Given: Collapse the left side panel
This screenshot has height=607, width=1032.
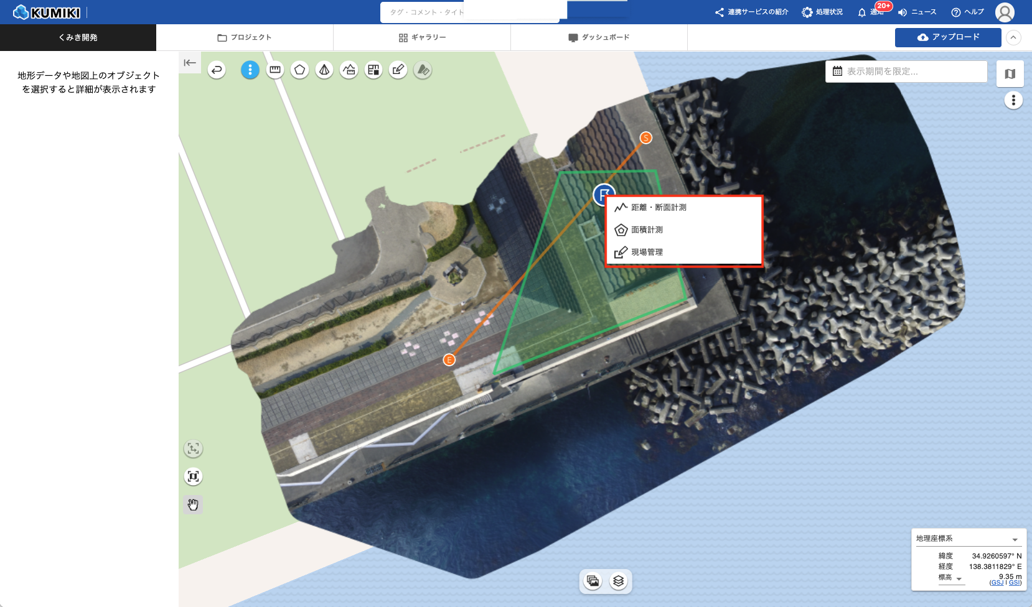Looking at the screenshot, I should pyautogui.click(x=190, y=63).
